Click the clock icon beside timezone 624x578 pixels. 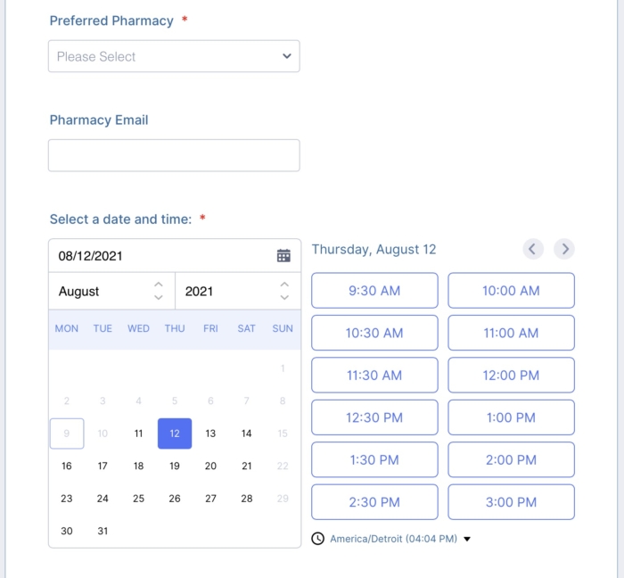coord(318,539)
